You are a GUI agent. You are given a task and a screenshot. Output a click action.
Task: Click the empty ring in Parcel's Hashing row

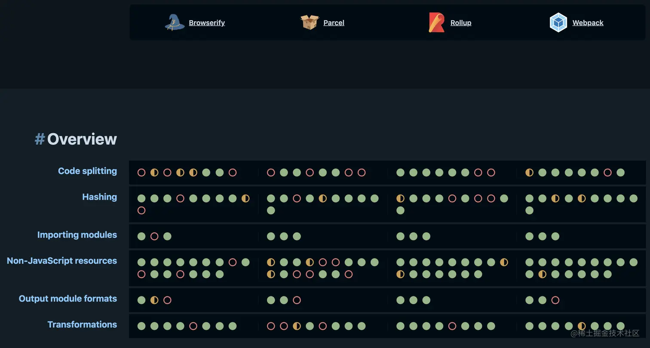[x=297, y=198]
